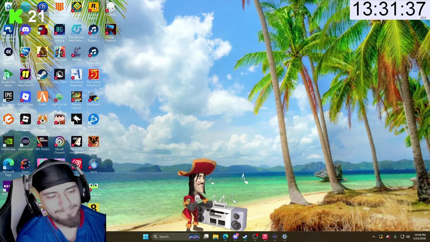Viewport: 430px width, 242px height.
Task: Select The Jackbox Party Pack 4 icon
Action: tap(76, 145)
